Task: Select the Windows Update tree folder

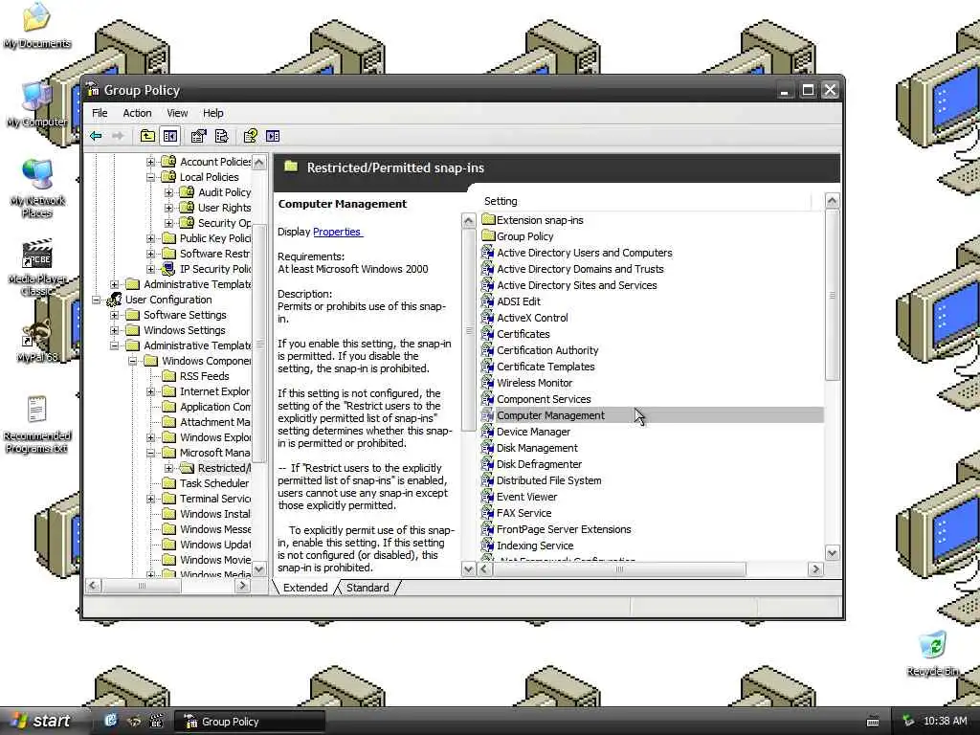Action: (214, 545)
